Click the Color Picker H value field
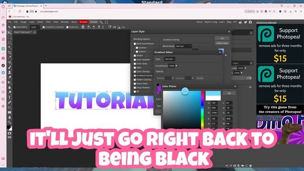 point(214,103)
